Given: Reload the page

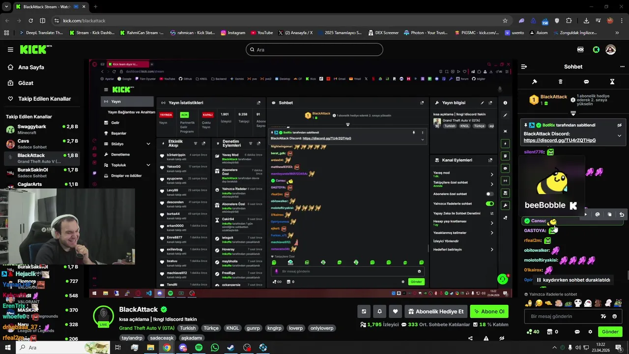Looking at the screenshot, I should pos(30,21).
